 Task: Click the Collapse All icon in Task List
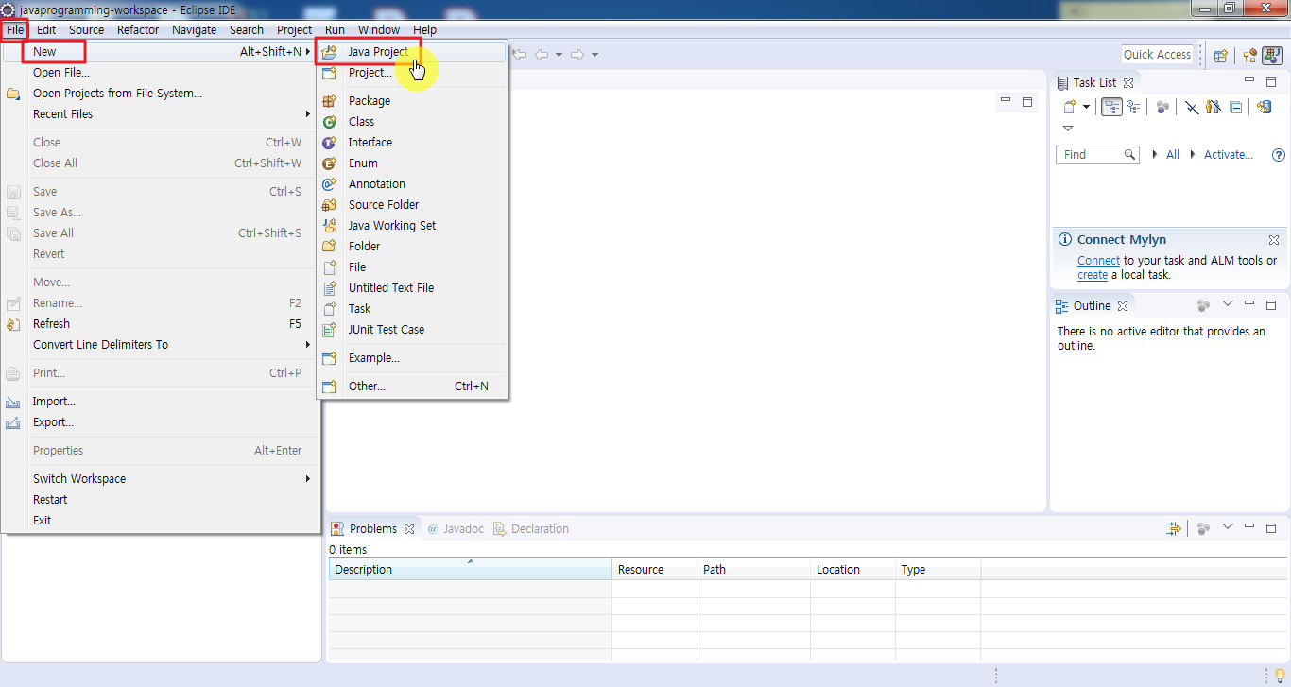tap(1236, 107)
